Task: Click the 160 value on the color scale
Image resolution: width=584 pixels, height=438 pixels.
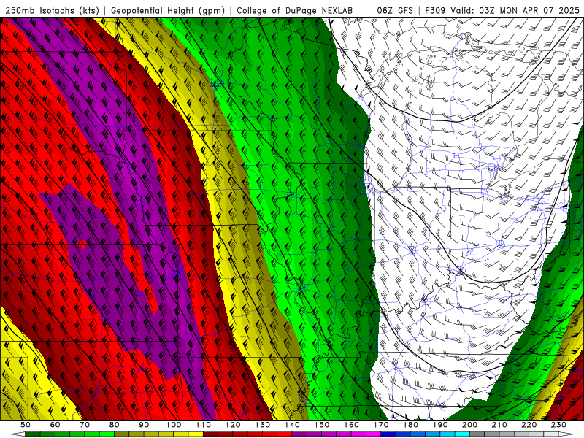Action: point(351,425)
